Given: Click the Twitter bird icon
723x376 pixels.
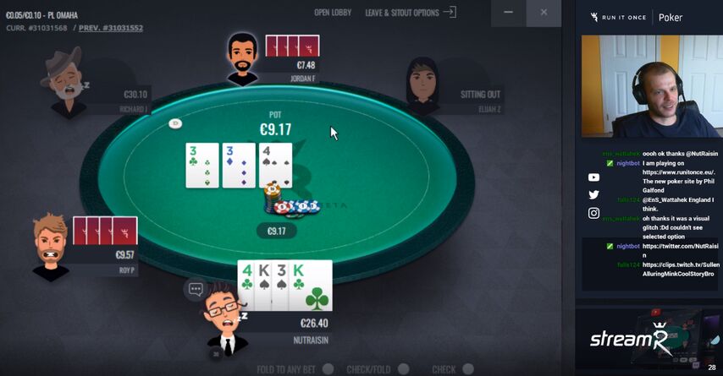Looking at the screenshot, I should (x=594, y=195).
